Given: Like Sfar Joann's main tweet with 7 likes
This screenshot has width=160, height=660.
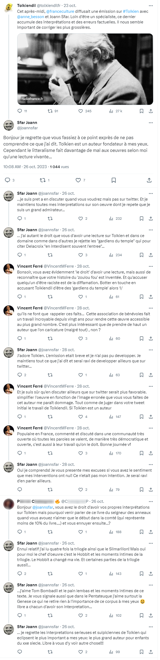Looking at the screenshot, I should (x=78, y=180).
